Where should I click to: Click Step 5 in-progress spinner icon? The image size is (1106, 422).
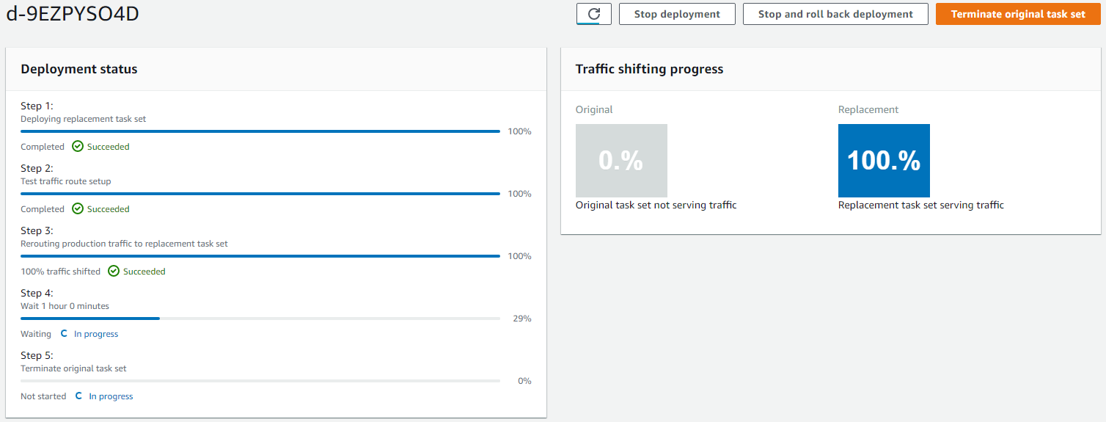point(79,396)
